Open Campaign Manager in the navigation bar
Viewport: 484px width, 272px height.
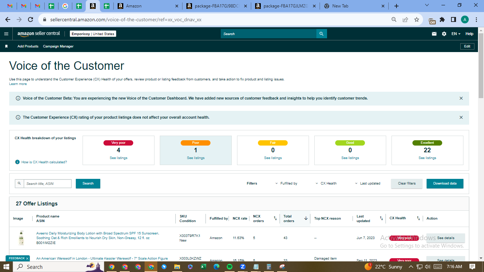point(58,46)
